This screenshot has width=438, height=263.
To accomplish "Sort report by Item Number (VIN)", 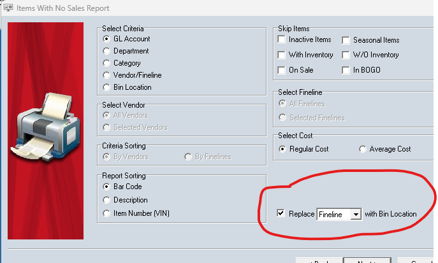I will click(x=106, y=213).
